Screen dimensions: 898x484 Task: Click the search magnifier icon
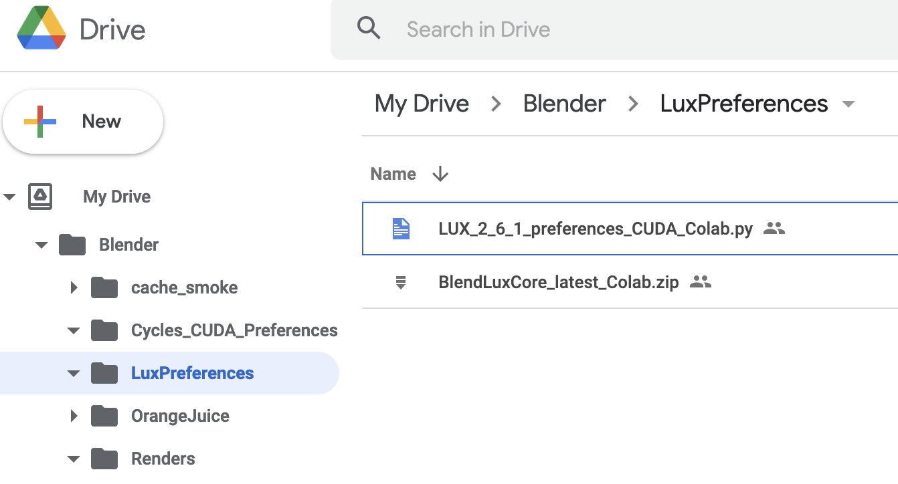369,29
